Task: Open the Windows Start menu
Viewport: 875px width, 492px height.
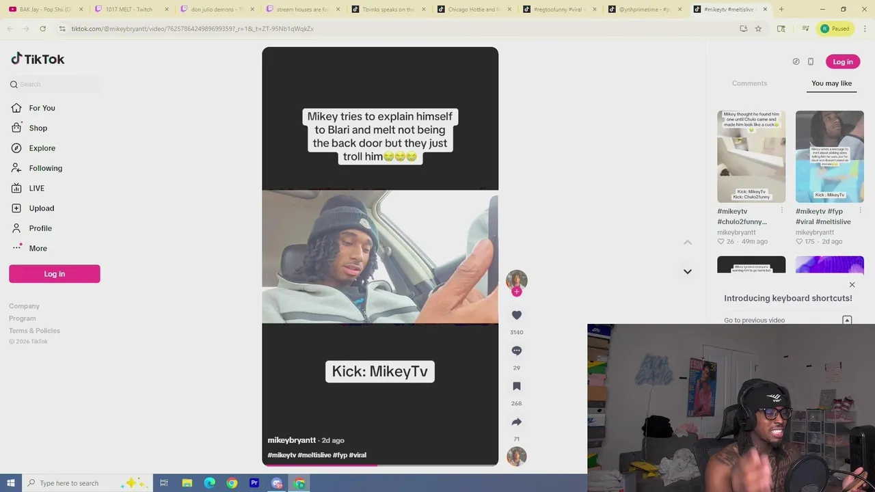Action: [x=11, y=483]
